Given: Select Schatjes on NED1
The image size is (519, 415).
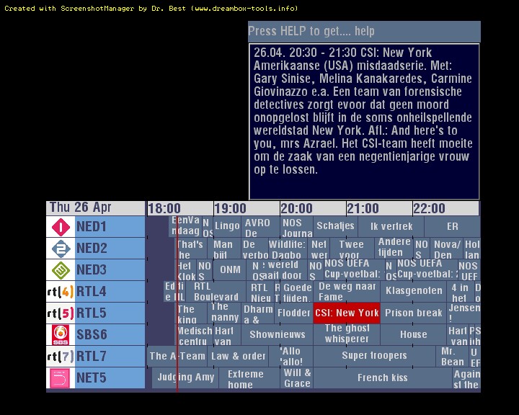Looking at the screenshot, I should [335, 227].
